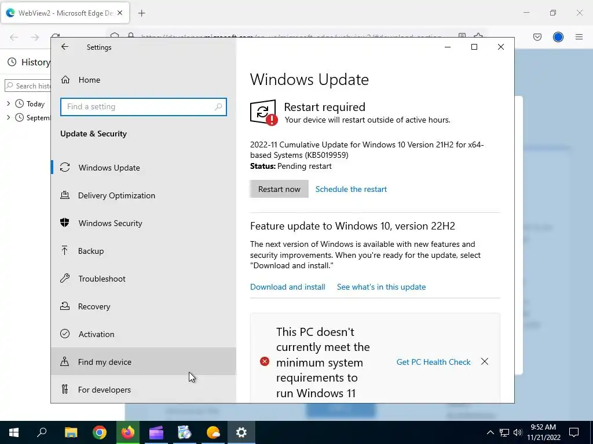Image resolution: width=593 pixels, height=444 pixels.
Task: Open Activation settings
Action: click(144, 334)
